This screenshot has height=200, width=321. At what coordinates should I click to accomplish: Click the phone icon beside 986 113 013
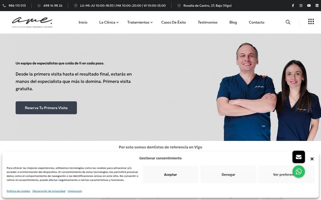coord(4,5)
